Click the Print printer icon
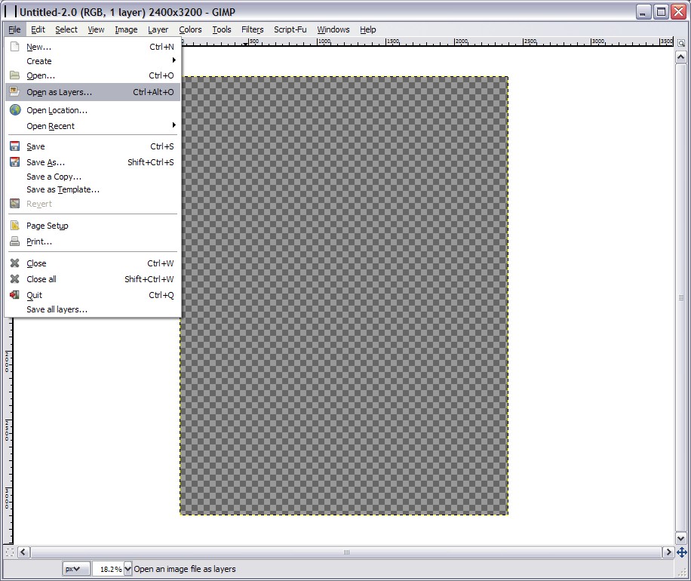This screenshot has height=581, width=691. 14,241
